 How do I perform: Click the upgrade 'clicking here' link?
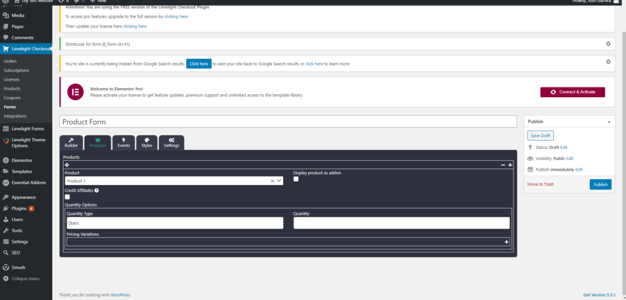[x=176, y=16]
